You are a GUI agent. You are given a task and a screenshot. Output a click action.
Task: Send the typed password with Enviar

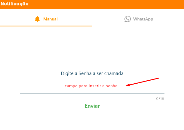click(x=92, y=106)
